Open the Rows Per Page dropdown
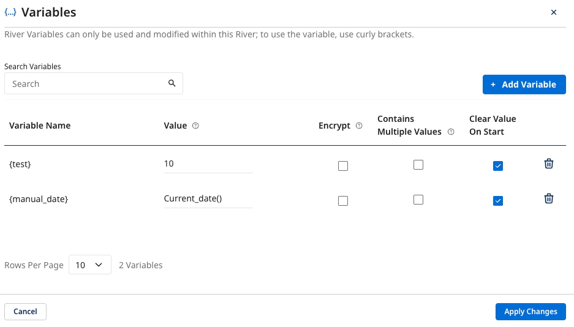 (x=89, y=265)
